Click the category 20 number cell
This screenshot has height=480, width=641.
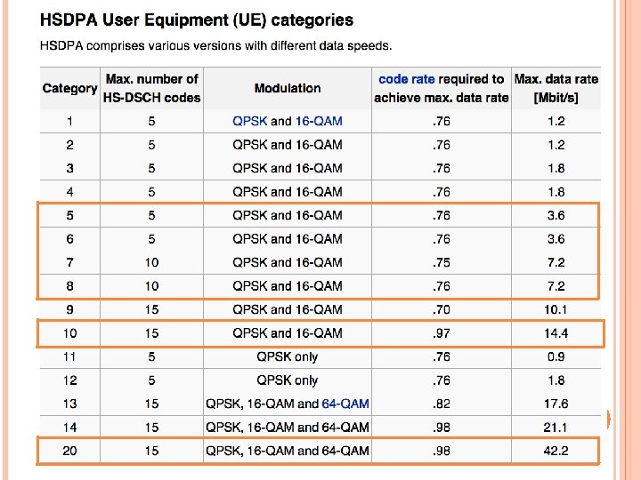point(69,451)
